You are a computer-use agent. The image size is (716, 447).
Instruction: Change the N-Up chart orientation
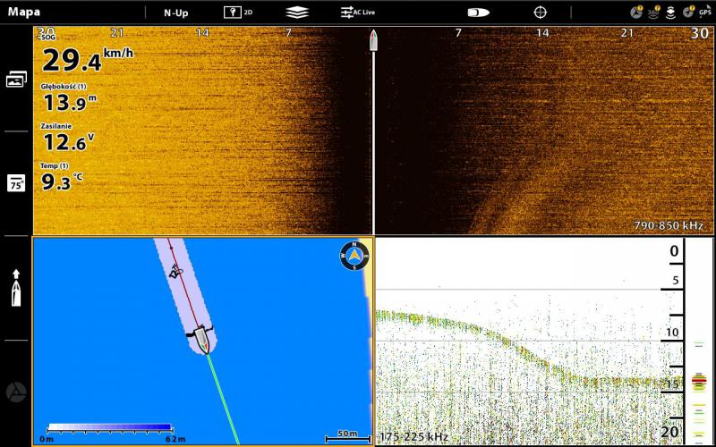click(175, 13)
